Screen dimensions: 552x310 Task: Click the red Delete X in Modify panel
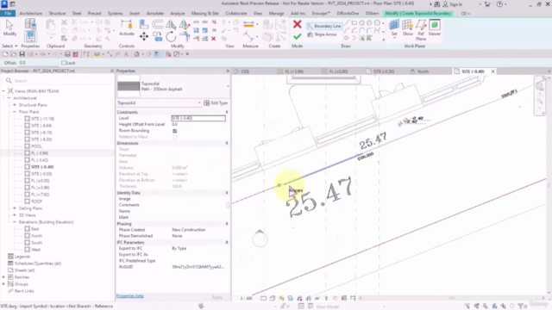213,39
